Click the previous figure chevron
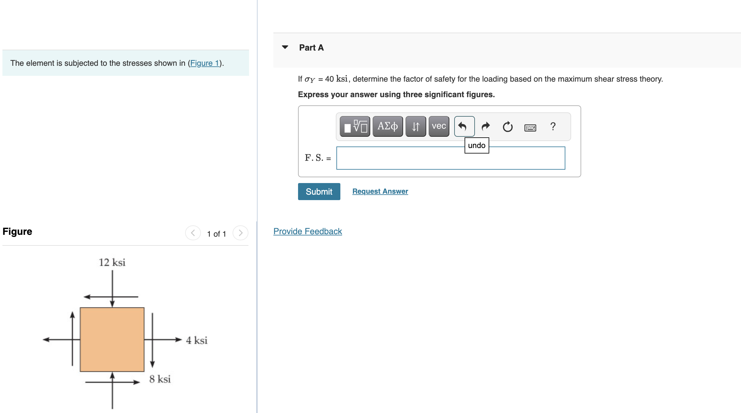The width and height of the screenshot is (741, 413). (x=193, y=233)
